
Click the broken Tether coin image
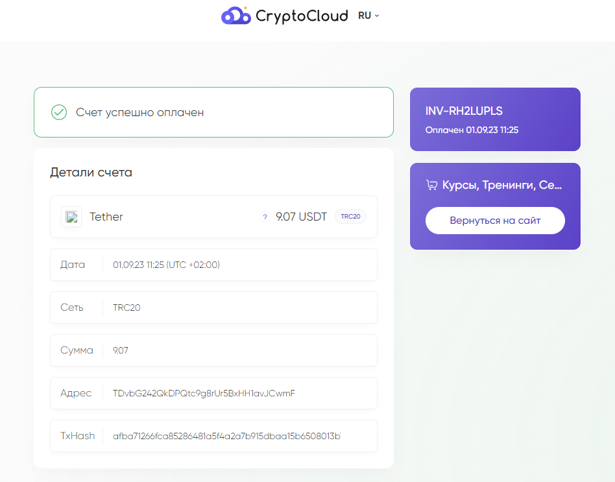pos(71,217)
